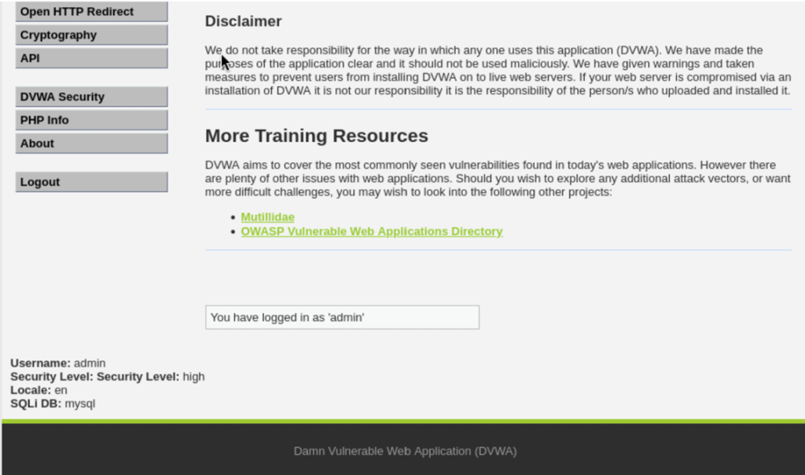
Task: Click the Locale: en status line
Action: 39,390
